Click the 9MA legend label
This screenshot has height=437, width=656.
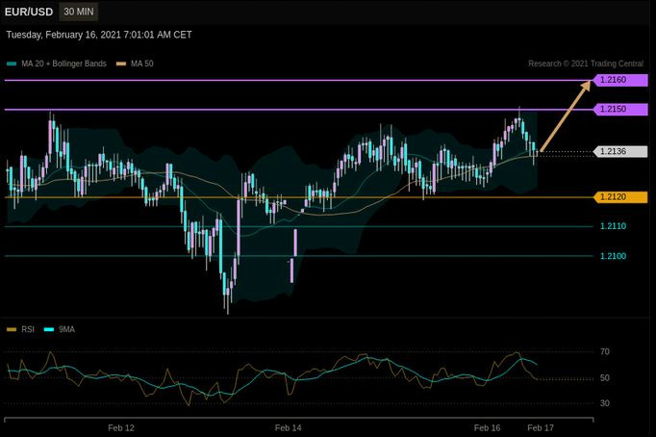[x=66, y=329]
